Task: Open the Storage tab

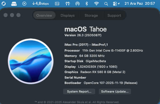Action: (91, 15)
